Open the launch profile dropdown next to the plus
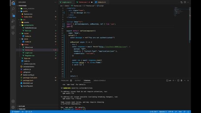 (x=175, y=80)
